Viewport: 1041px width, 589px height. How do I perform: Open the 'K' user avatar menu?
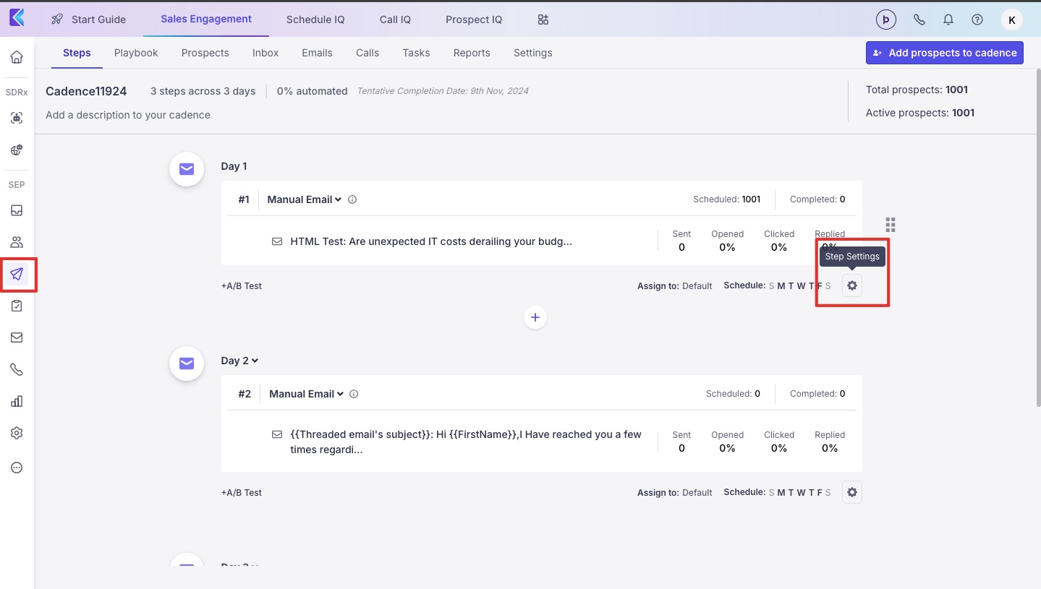coord(1011,20)
